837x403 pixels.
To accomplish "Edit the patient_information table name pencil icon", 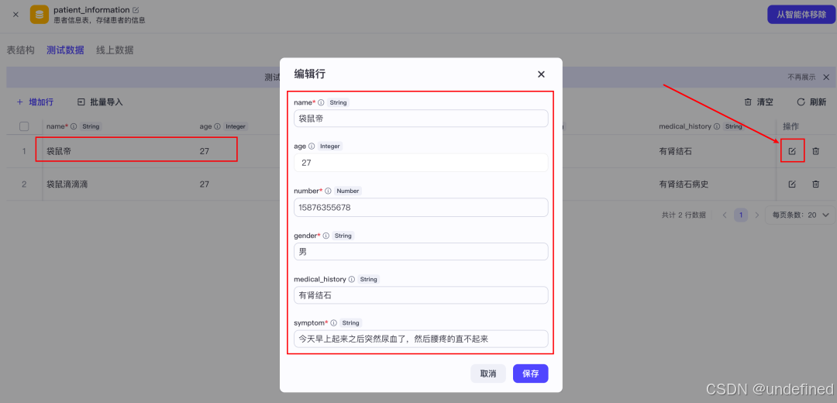I will (x=136, y=9).
